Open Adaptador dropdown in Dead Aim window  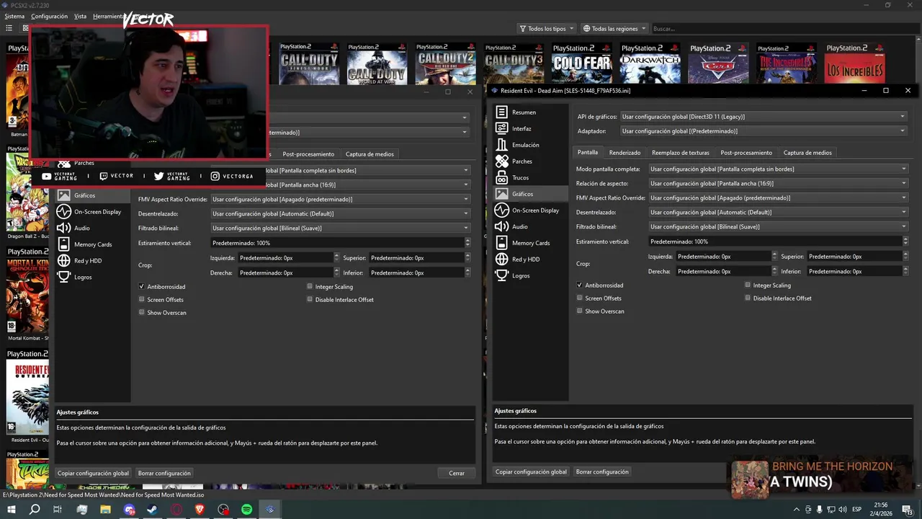click(763, 131)
